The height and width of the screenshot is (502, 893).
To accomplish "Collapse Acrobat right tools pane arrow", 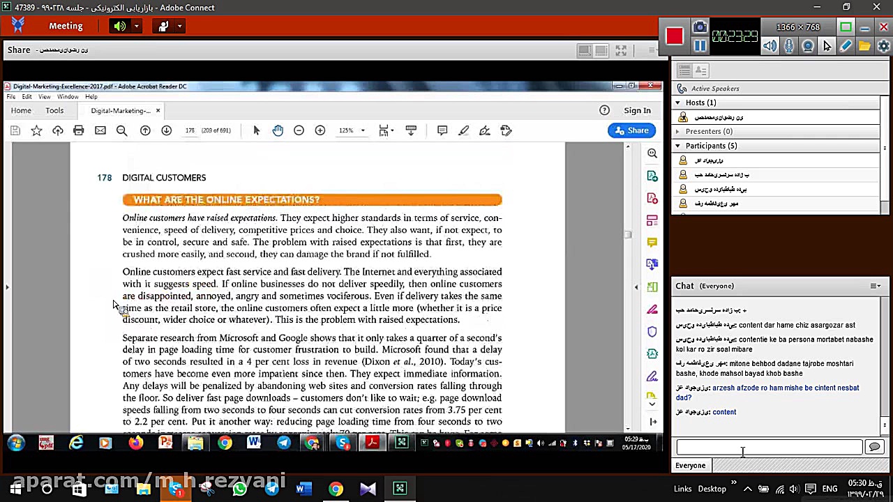I will (x=636, y=287).
